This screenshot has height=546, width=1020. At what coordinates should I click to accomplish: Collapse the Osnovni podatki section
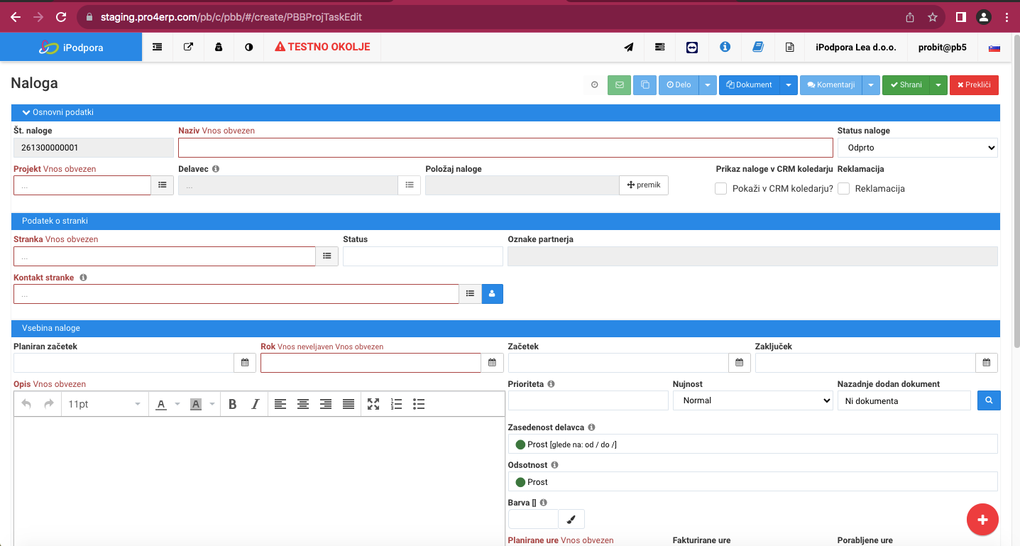[57, 112]
